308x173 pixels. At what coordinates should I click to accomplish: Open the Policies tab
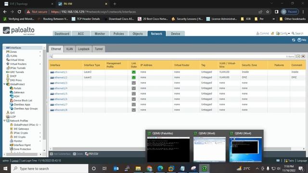tap(119, 34)
